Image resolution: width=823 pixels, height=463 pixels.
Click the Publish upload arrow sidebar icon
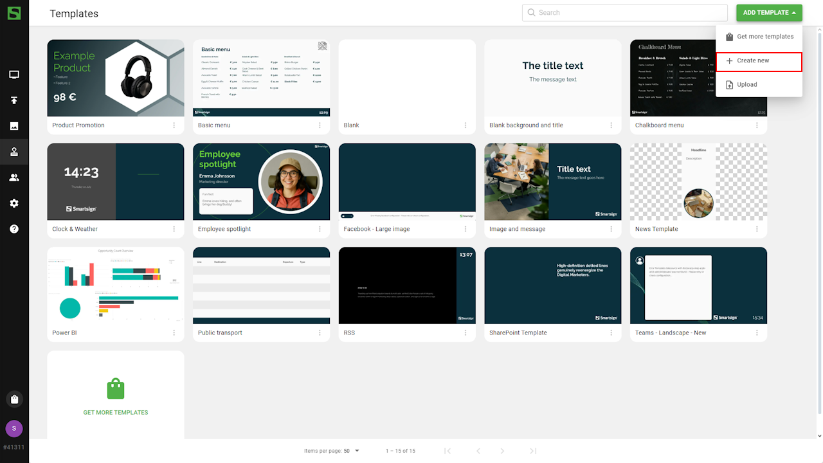pos(14,100)
